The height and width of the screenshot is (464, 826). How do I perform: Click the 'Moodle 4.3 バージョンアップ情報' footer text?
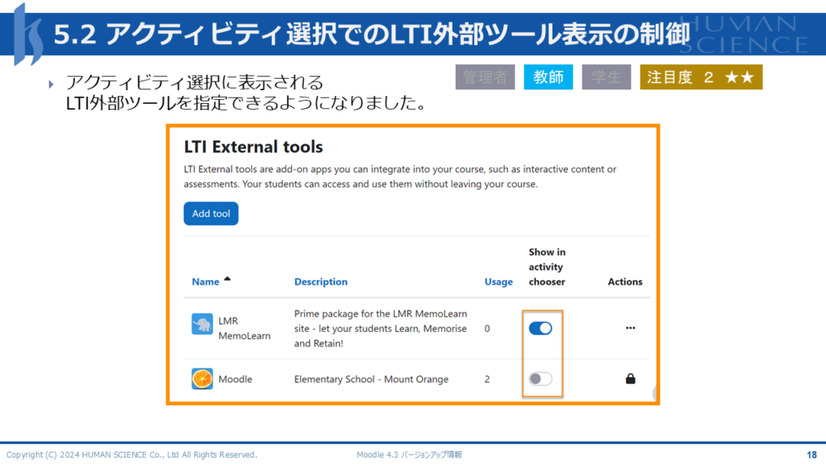tap(409, 455)
